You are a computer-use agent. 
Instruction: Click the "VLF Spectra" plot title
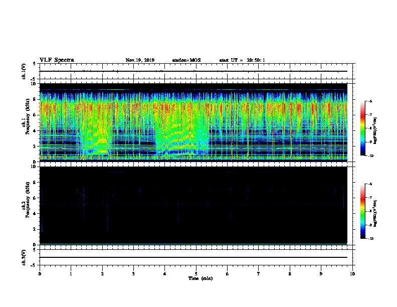pos(57,60)
